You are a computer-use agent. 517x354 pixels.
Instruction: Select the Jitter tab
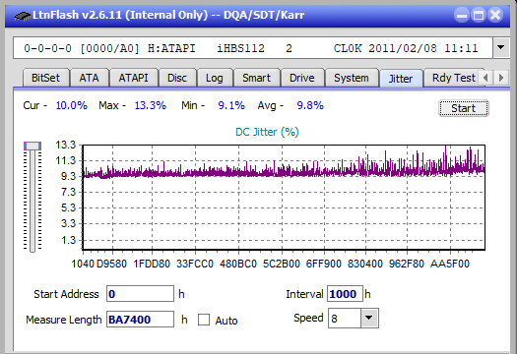coord(401,79)
